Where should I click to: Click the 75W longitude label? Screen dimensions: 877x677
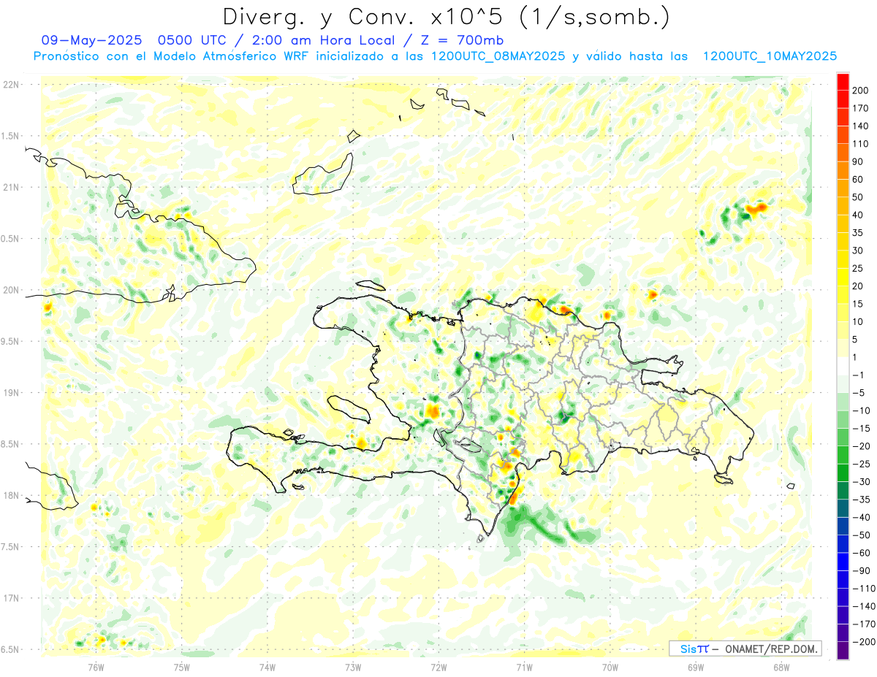[x=182, y=666]
